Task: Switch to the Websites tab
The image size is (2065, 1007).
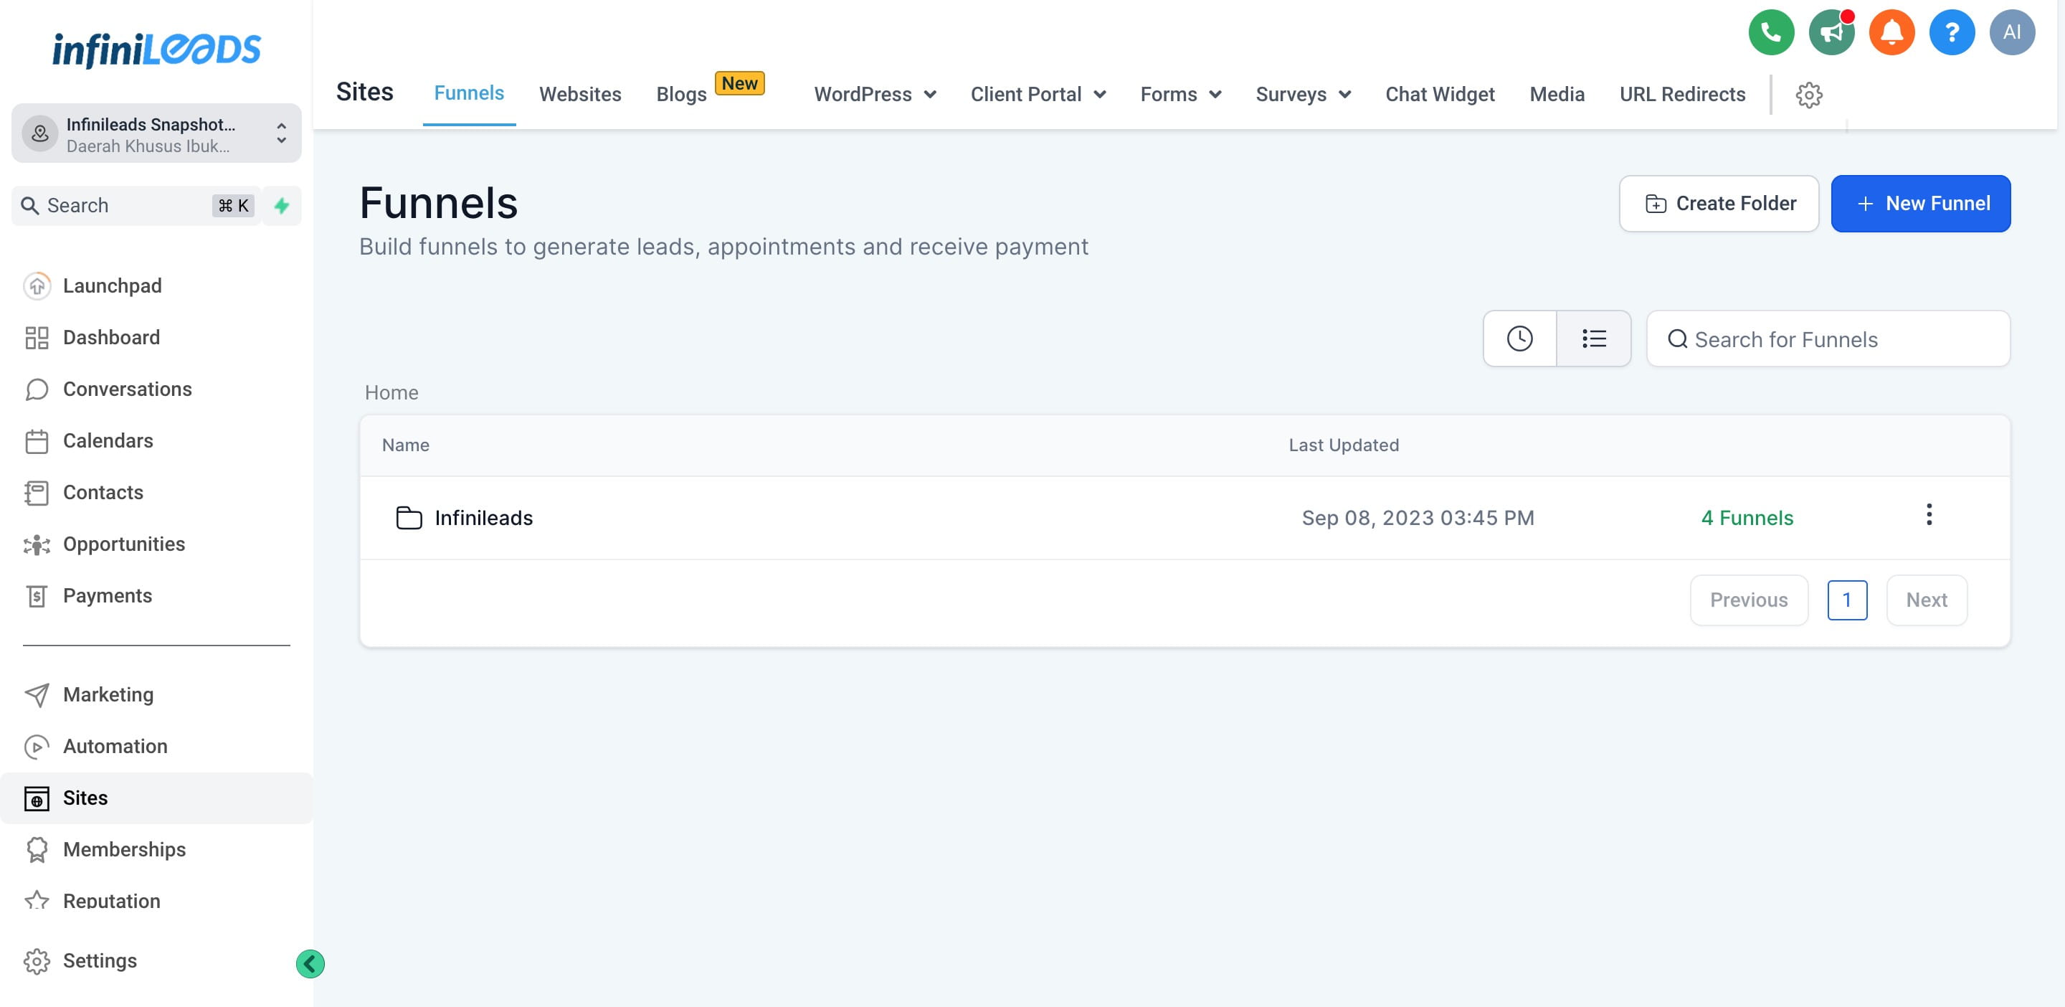Action: click(579, 95)
